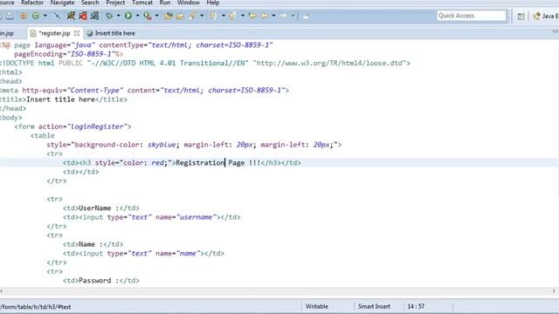Click the Start Tomcat cat icon
Image resolution: width=559 pixels, height=314 pixels.
pyautogui.click(x=71, y=16)
